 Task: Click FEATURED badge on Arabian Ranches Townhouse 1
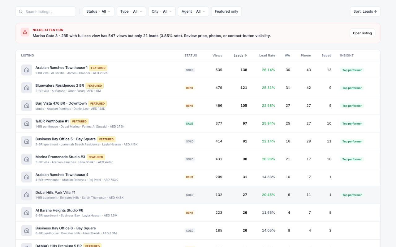point(98,68)
